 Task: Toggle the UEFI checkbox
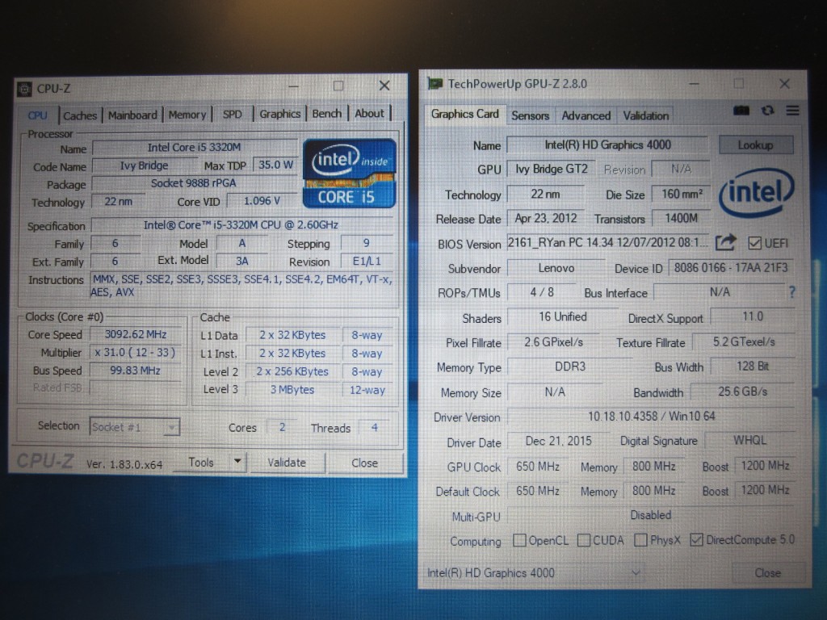pos(755,243)
